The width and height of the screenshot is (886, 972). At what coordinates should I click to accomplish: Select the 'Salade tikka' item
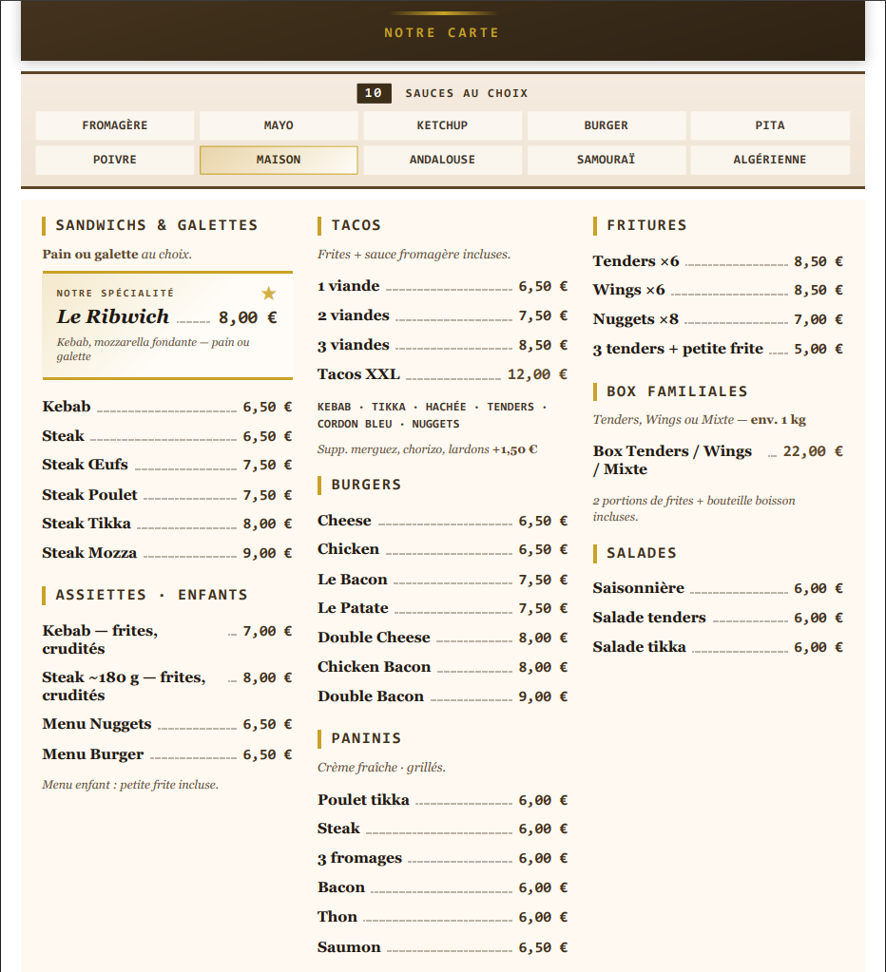718,647
